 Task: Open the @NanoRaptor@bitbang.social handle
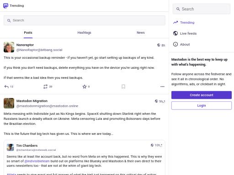pyautogui.click(x=39, y=50)
